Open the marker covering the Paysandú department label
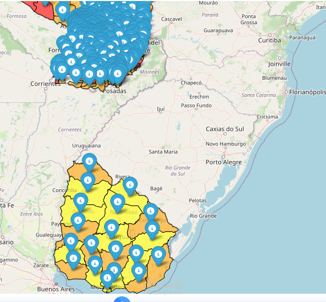Screen dimensions: 326x302 click(81, 201)
